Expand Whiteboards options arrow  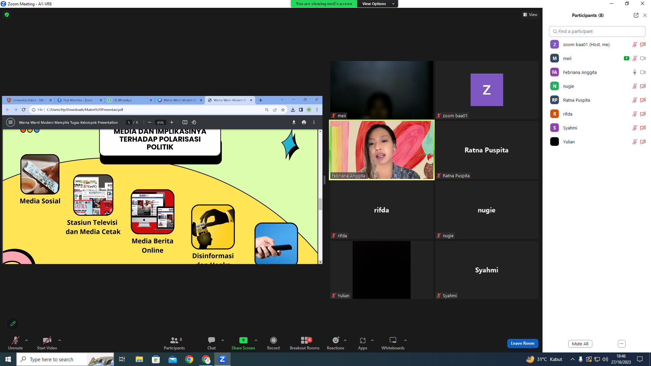coord(406,340)
